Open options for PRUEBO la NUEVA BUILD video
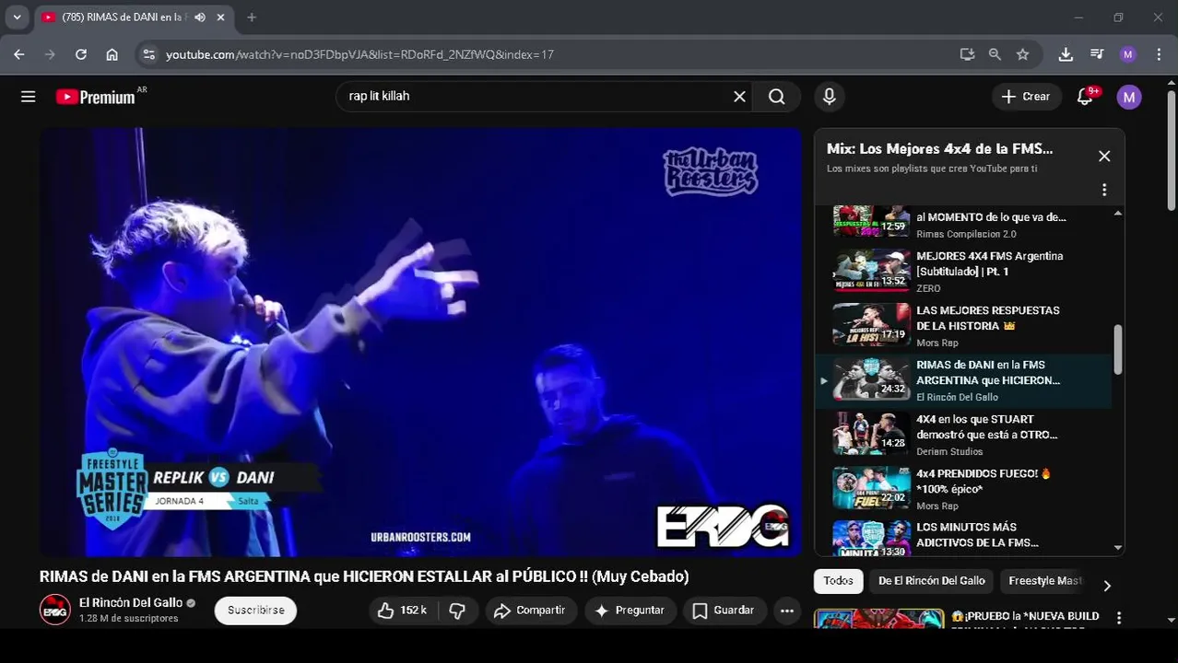The image size is (1178, 663). pos(1119,618)
